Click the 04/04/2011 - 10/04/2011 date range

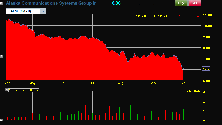coord(152,16)
